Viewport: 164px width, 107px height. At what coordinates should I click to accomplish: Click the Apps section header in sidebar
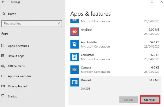coord(5,33)
